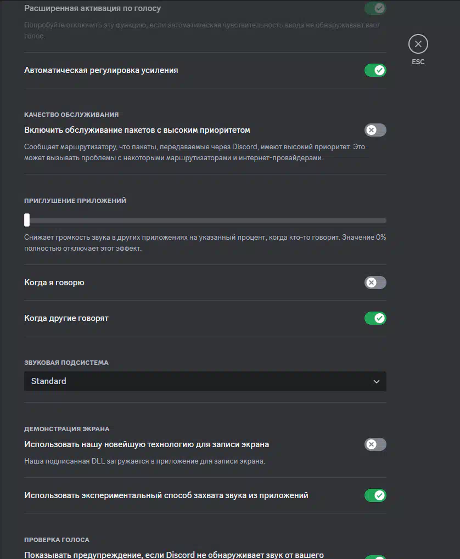Screen dimensions: 460x559
Task: Disable experimental app audio capture switch
Action: (x=375, y=495)
